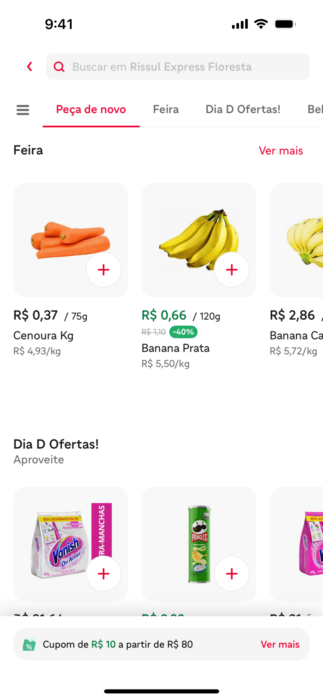Select the Peça de novo tab
Screen dimensions: 323x700
coord(91,110)
